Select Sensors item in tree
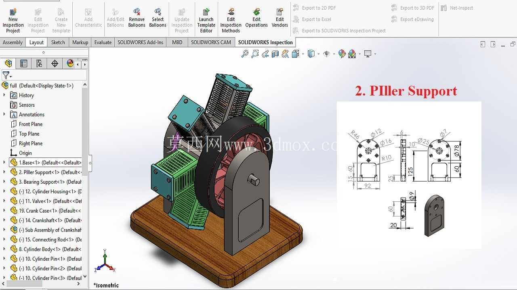Image resolution: width=517 pixels, height=290 pixels. click(27, 105)
